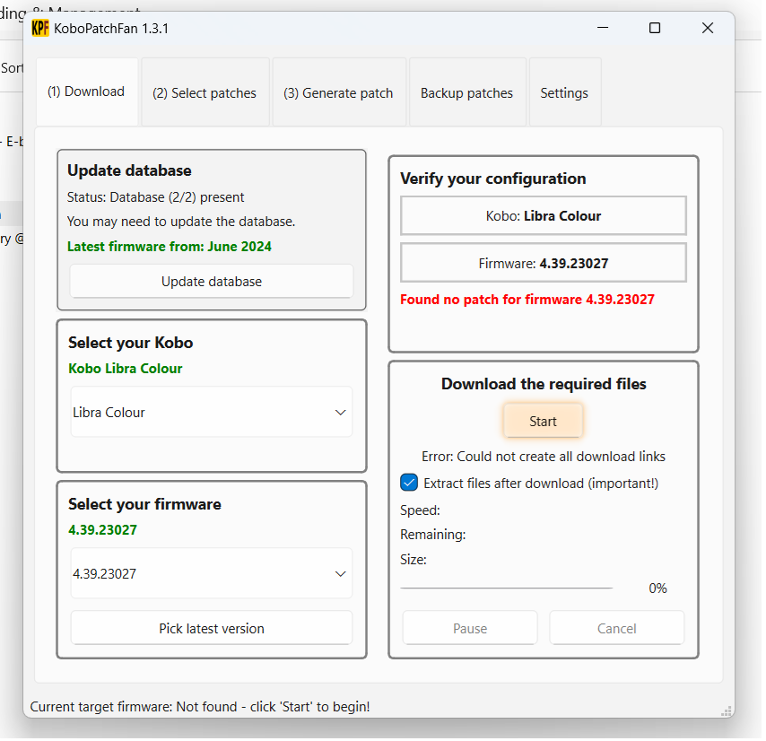Open the Libra Colour model dropdown
Screen dimensions: 766x741
point(212,413)
